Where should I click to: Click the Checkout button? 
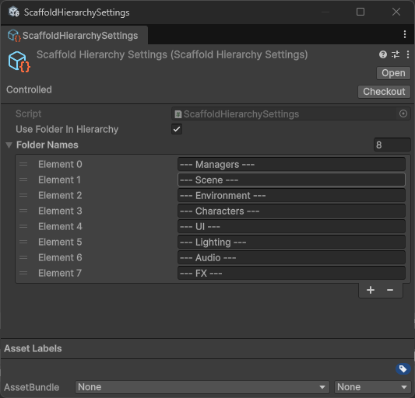click(384, 92)
